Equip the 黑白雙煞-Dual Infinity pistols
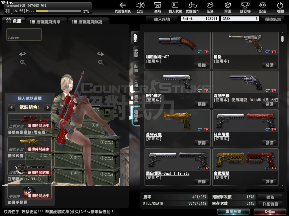This screenshot has width=289, height=216. pos(202,182)
